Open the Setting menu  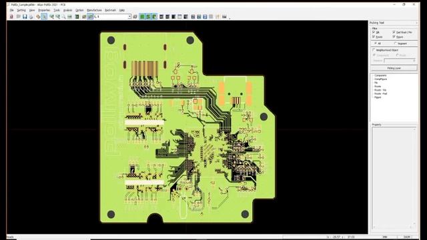[21, 10]
